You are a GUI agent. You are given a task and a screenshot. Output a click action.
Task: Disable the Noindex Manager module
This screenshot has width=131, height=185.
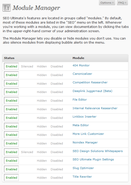pyautogui.click(x=57, y=143)
